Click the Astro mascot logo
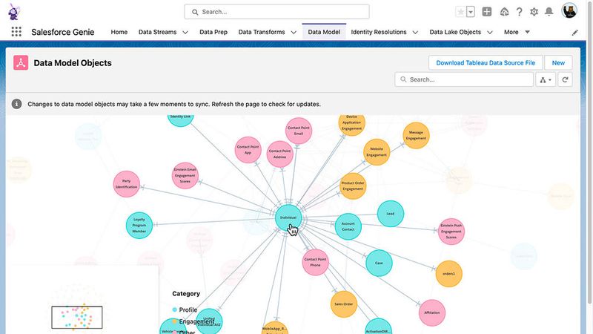The height and width of the screenshot is (334, 593). 14,12
